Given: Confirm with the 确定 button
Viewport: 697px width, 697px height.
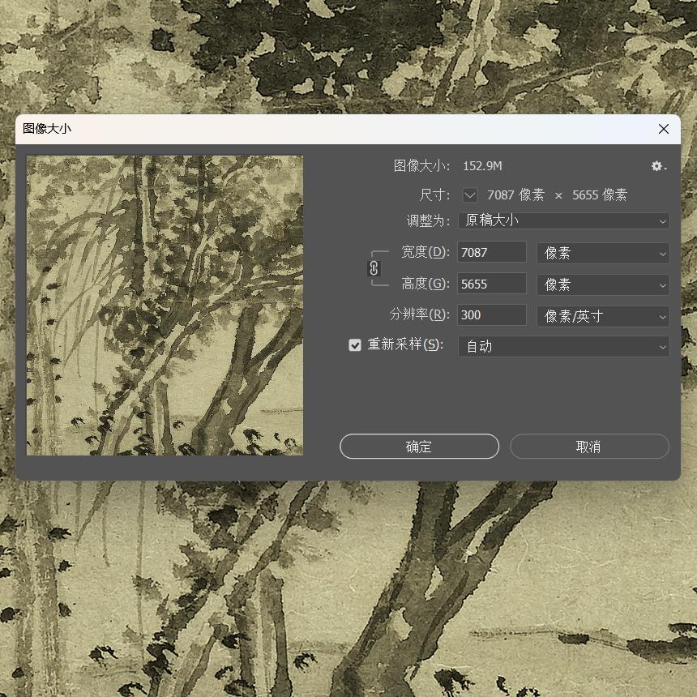Looking at the screenshot, I should [x=419, y=447].
